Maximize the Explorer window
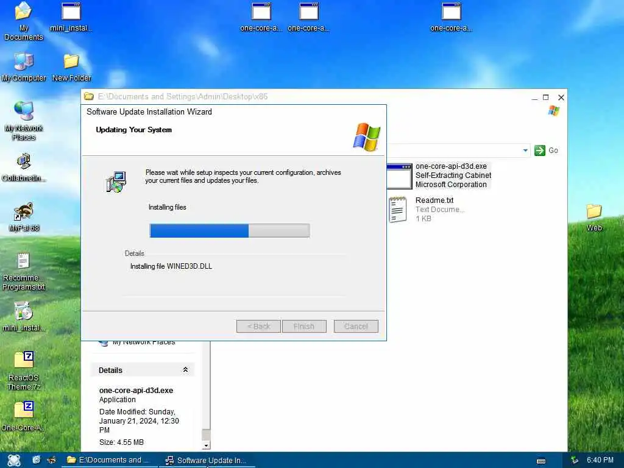Screen dimensions: 624x468 pos(545,97)
